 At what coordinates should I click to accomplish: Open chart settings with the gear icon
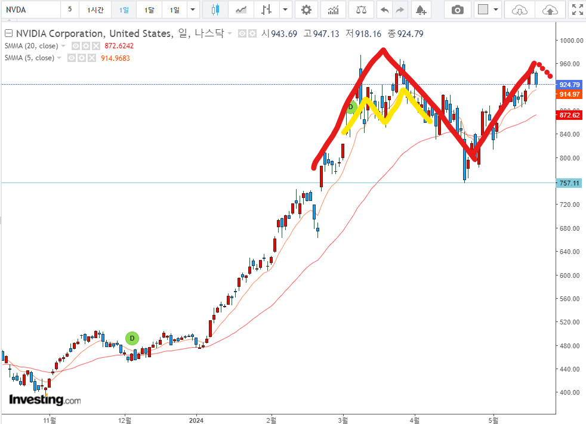coord(307,10)
